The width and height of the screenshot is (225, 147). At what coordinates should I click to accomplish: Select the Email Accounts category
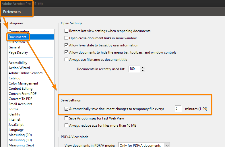20,104
